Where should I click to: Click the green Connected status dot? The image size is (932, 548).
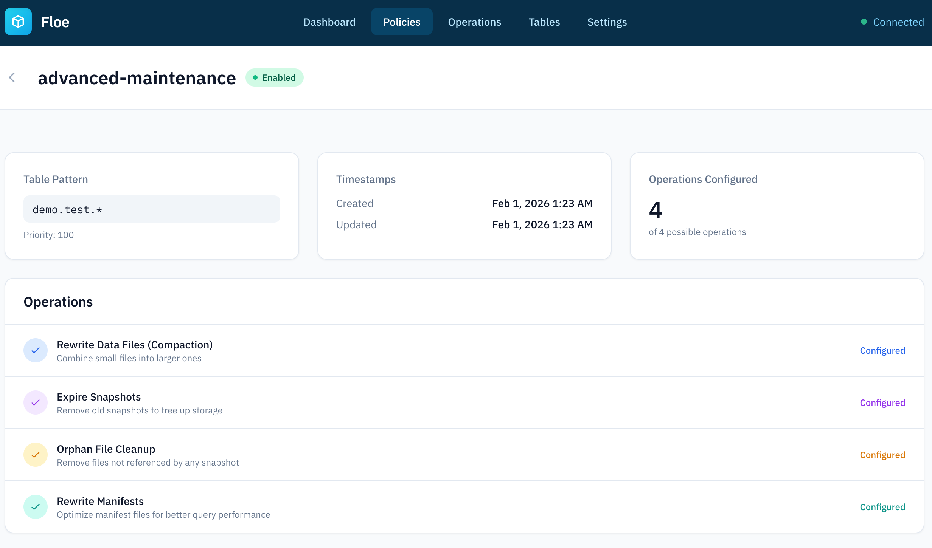pos(864,22)
